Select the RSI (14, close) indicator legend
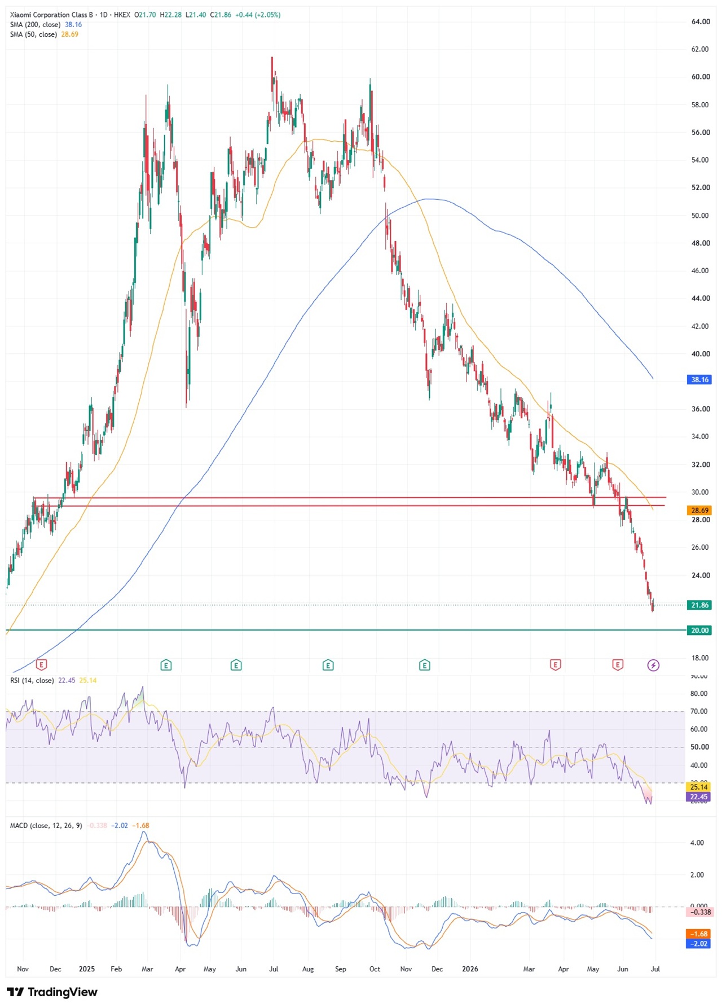Image resolution: width=722 pixels, height=1003 pixels. pos(32,680)
